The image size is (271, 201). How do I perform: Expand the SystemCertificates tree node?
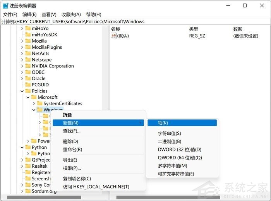[x=34, y=103]
